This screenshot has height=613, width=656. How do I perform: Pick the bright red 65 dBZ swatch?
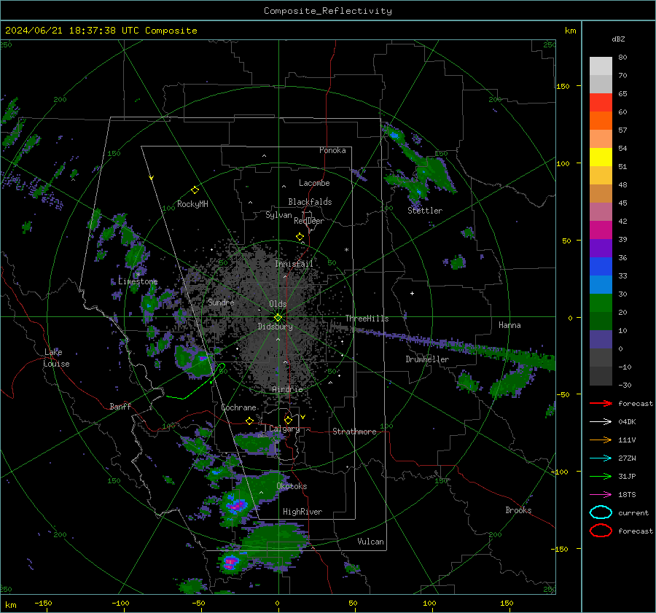pos(601,102)
